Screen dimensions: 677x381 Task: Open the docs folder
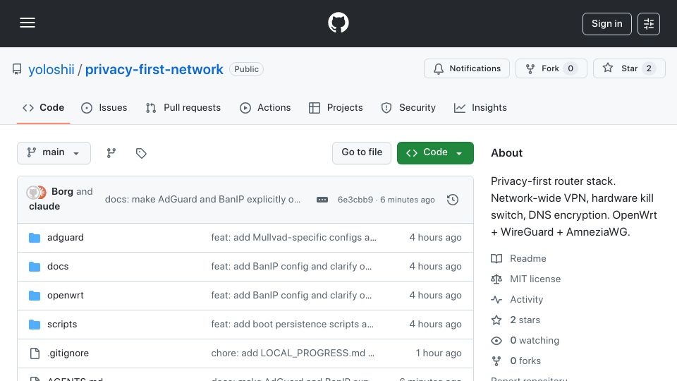click(x=58, y=267)
